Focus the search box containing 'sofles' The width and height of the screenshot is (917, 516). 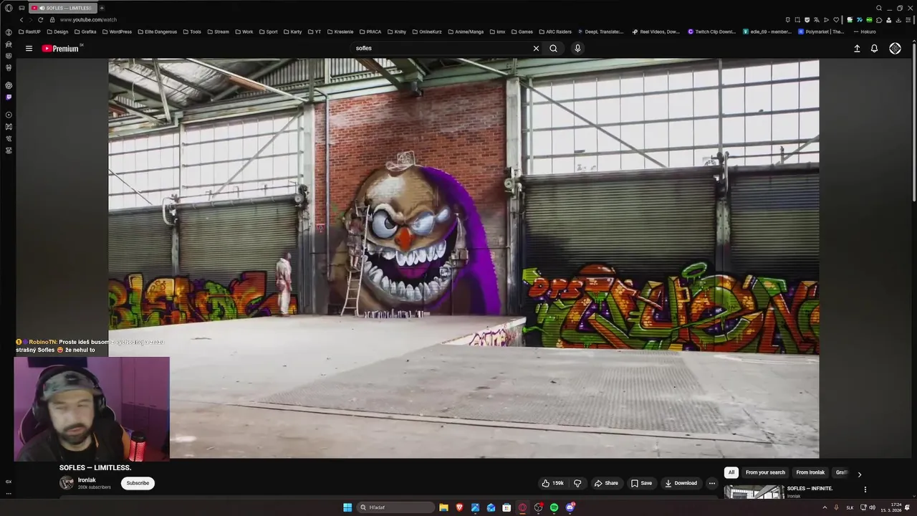[441, 48]
